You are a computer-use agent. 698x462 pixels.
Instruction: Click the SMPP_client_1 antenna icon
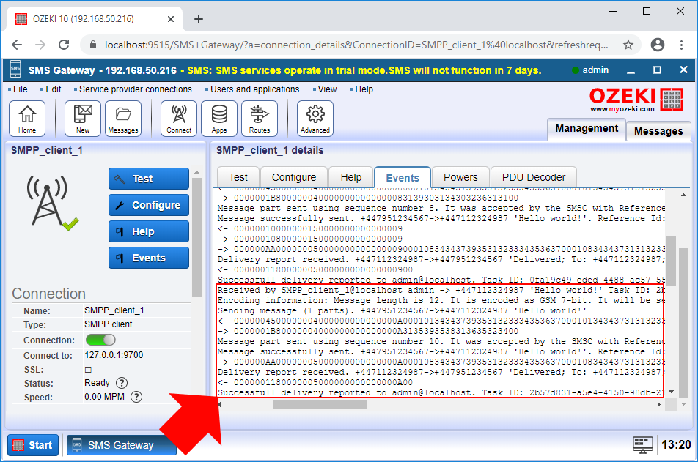[51, 202]
